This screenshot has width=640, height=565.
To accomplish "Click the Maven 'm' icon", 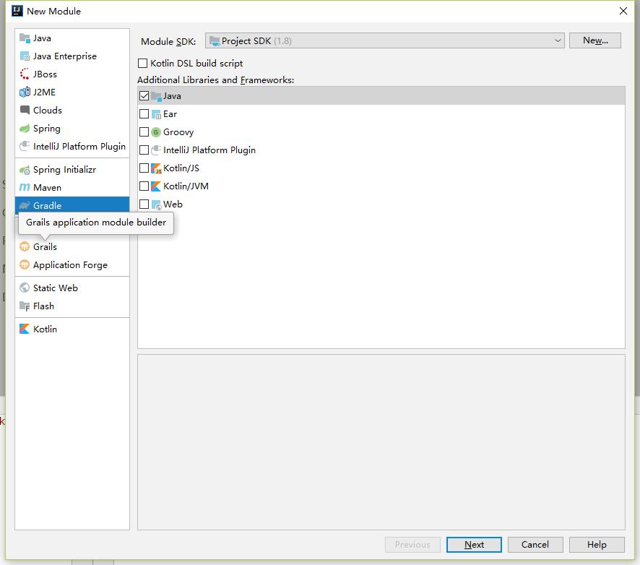I will coord(25,187).
